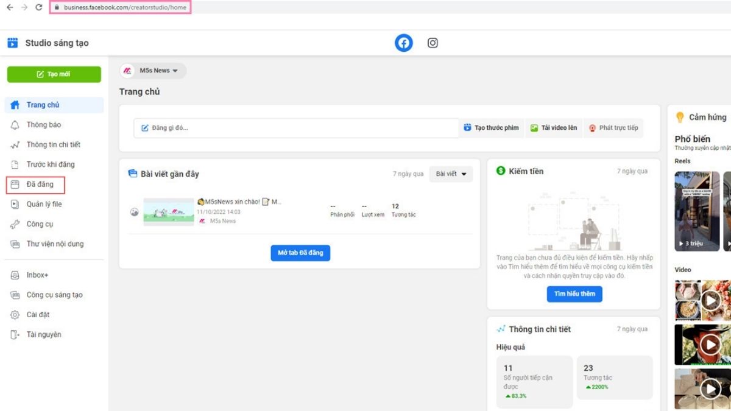731x411 pixels.
Task: Open Công cụ tools in the sidebar
Action: (x=40, y=224)
